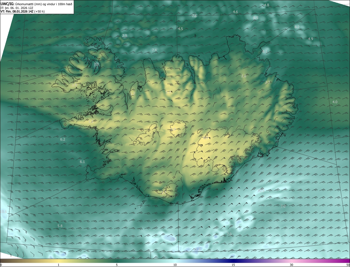
Task: Click the 4.5 value label
Action: point(180,29)
